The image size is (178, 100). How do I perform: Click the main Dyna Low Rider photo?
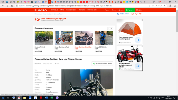pyautogui.click(x=87, y=82)
